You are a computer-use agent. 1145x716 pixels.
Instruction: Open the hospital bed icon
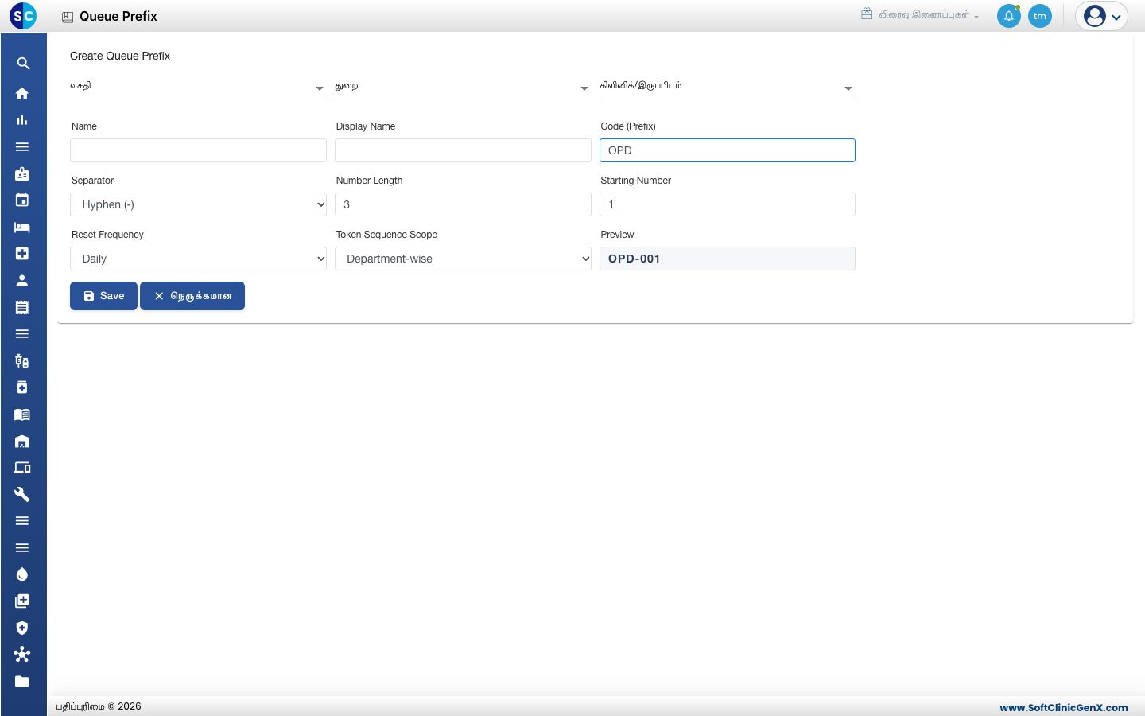point(22,227)
